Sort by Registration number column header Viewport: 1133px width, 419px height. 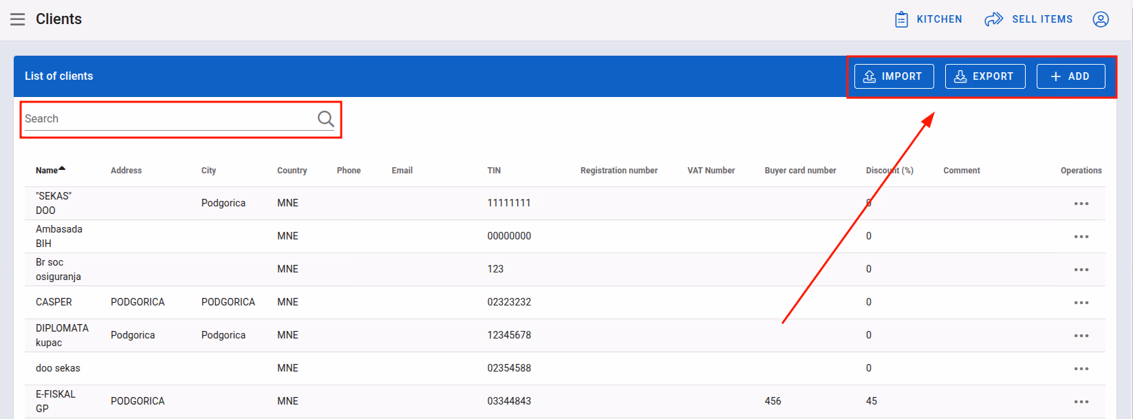[618, 170]
